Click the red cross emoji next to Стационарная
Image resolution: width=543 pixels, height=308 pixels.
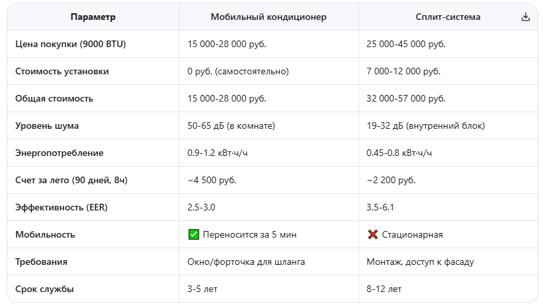click(x=373, y=234)
